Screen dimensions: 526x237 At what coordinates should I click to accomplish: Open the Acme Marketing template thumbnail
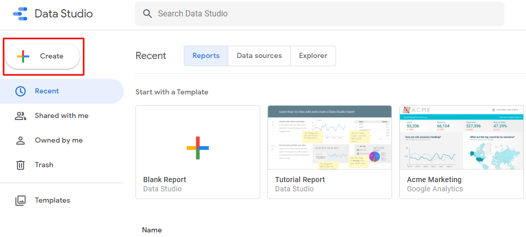coord(461,137)
